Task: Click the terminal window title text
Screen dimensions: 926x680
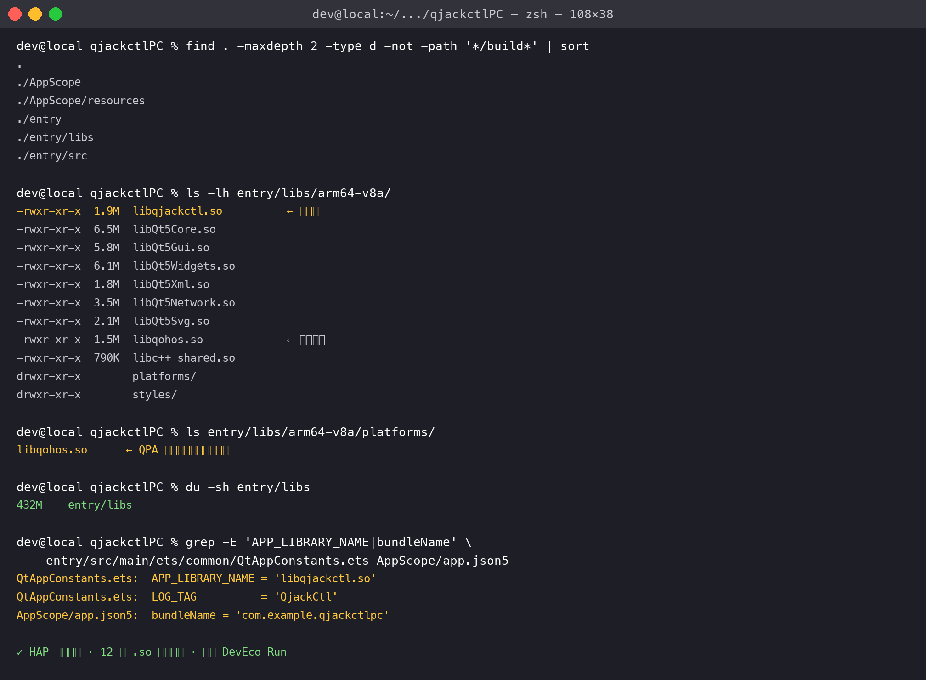Action: [463, 14]
